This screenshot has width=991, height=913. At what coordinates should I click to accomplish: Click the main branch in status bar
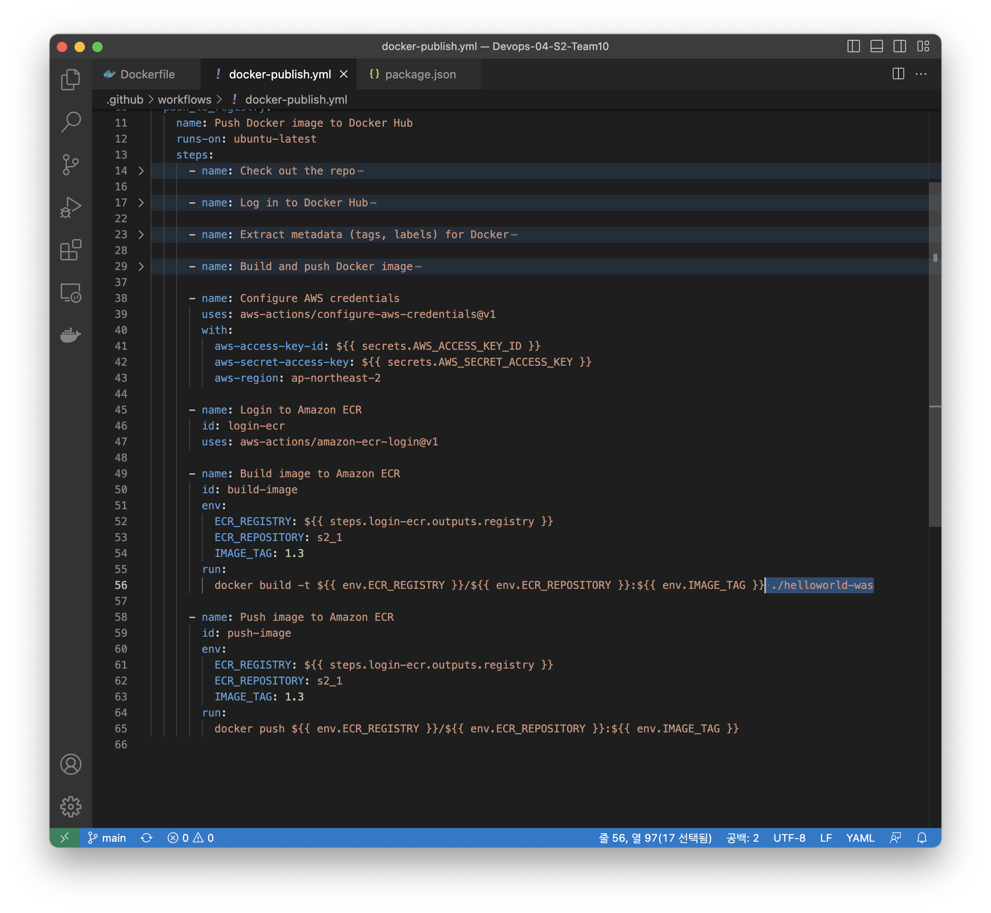click(x=107, y=838)
